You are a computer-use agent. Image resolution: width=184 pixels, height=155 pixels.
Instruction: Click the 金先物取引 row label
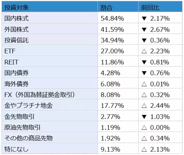pos(20,117)
